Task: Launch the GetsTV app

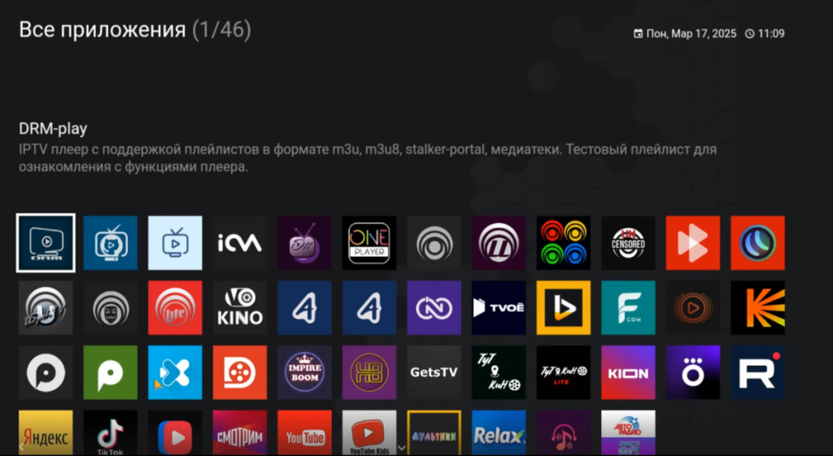Action: coord(434,372)
